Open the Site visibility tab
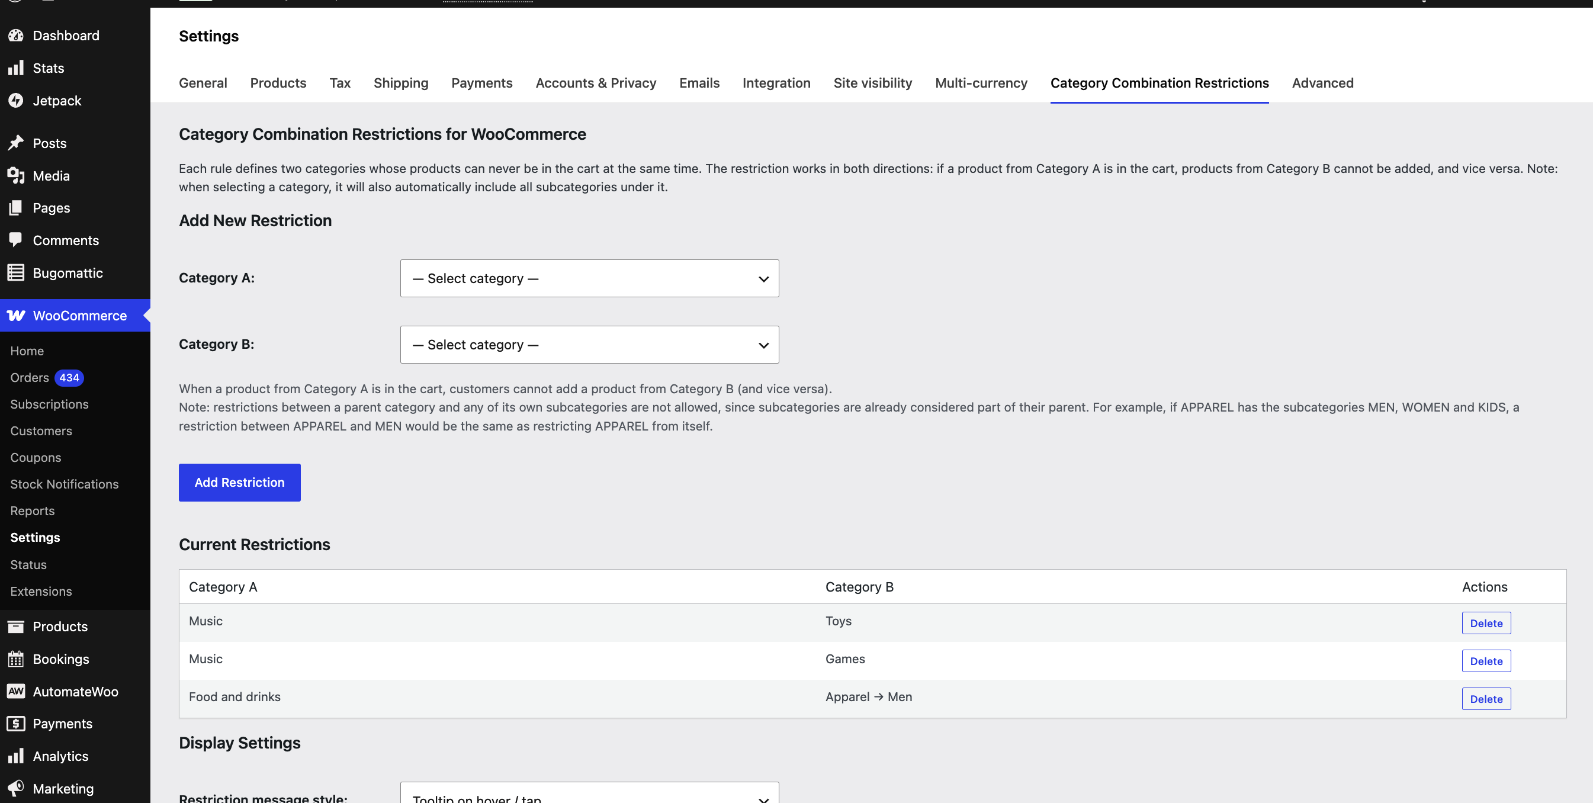This screenshot has height=803, width=1593. click(872, 83)
